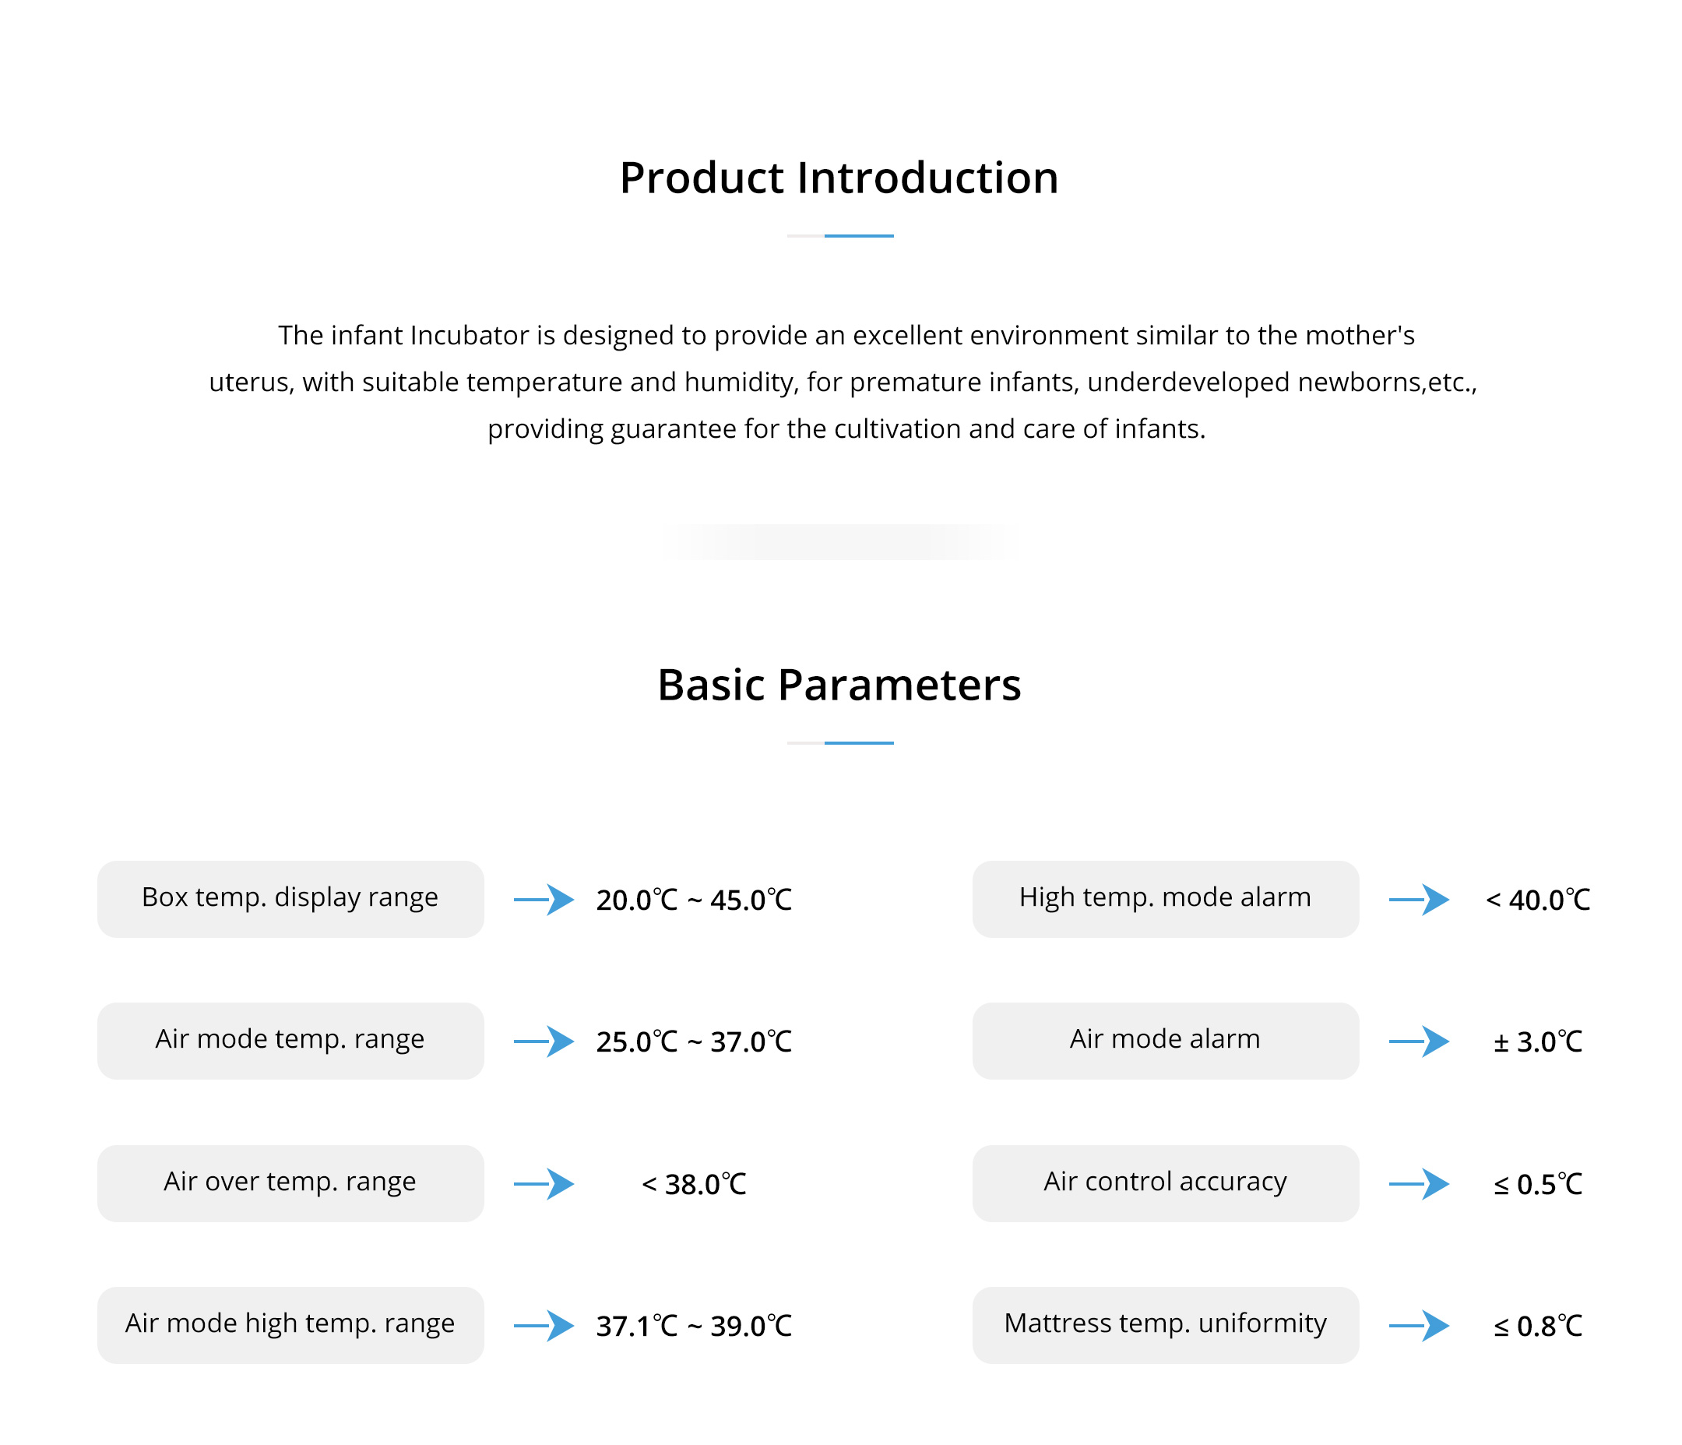Viewport: 1682px width, 1445px height.
Task: Click the Air mode alarm pill
Action: pyautogui.click(x=1166, y=1041)
